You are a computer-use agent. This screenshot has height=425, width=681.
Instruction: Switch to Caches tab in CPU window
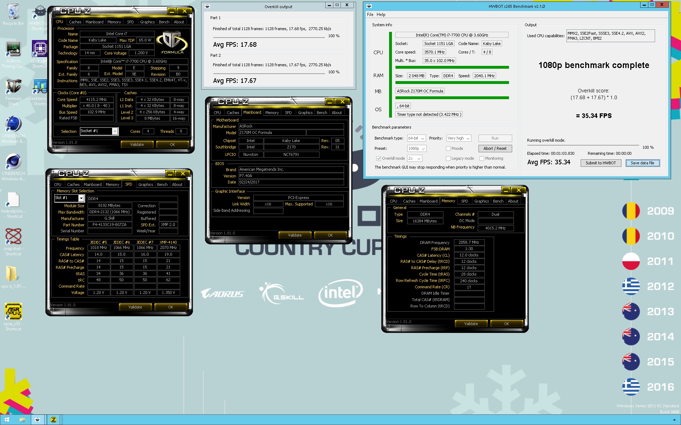[x=75, y=22]
